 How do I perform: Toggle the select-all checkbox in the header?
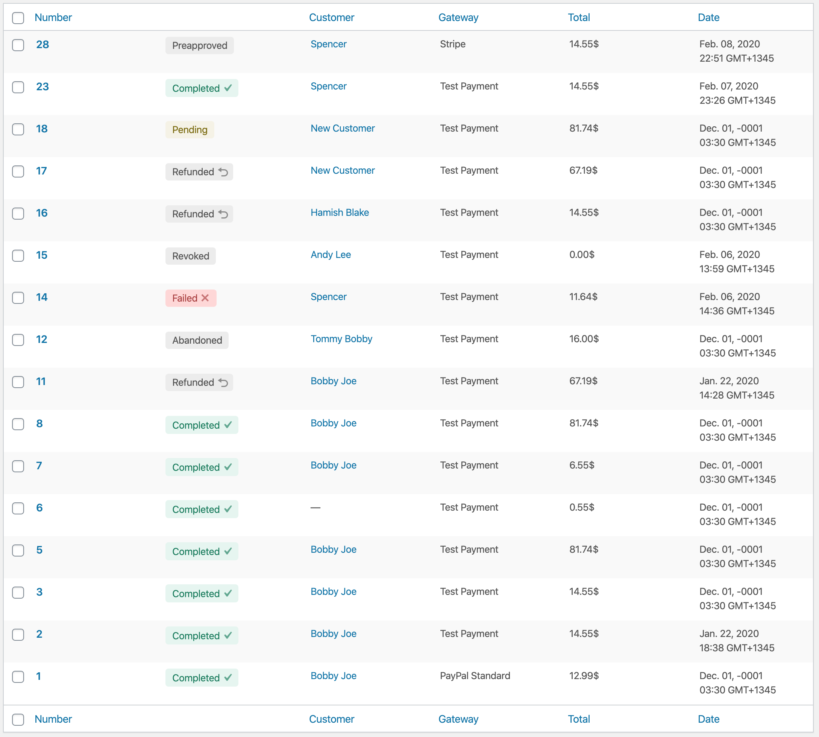18,18
